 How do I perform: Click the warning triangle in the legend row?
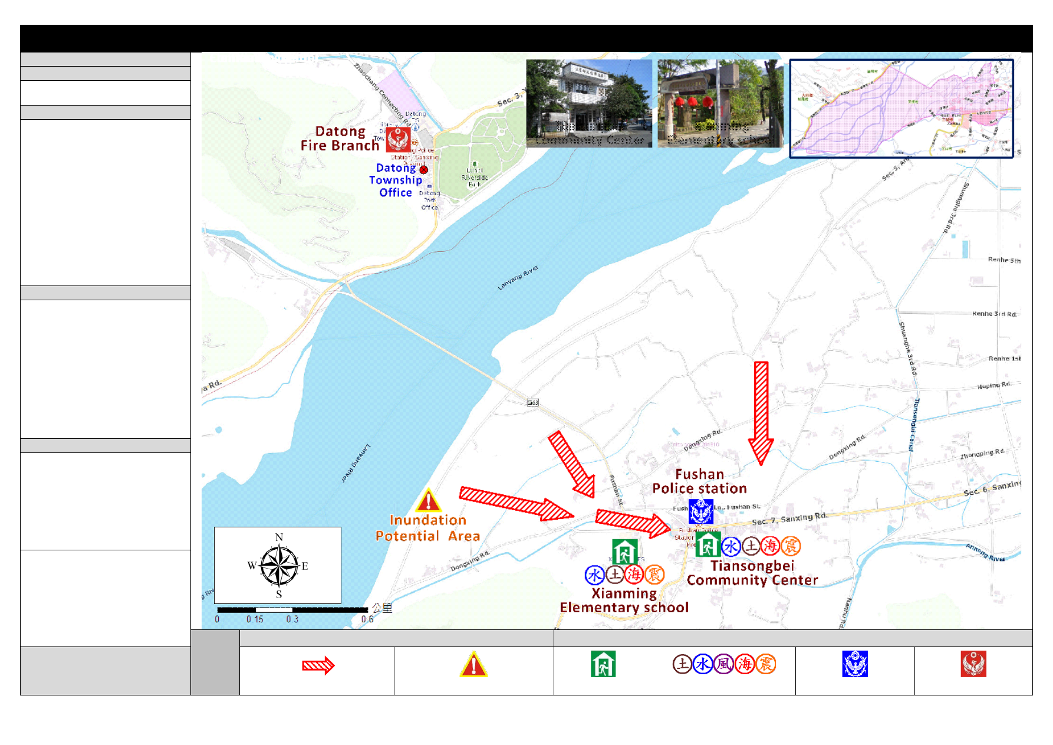[x=473, y=664]
